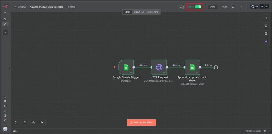Click the zoom out magnifier icon
This screenshot has width=272, height=134.
(x=33, y=122)
